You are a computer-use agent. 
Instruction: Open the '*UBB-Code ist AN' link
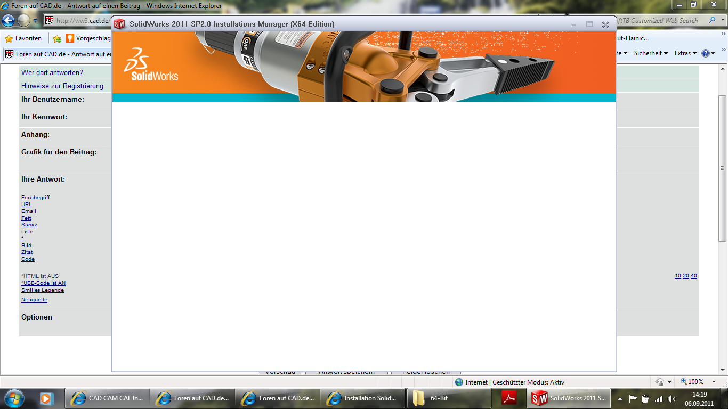click(43, 283)
